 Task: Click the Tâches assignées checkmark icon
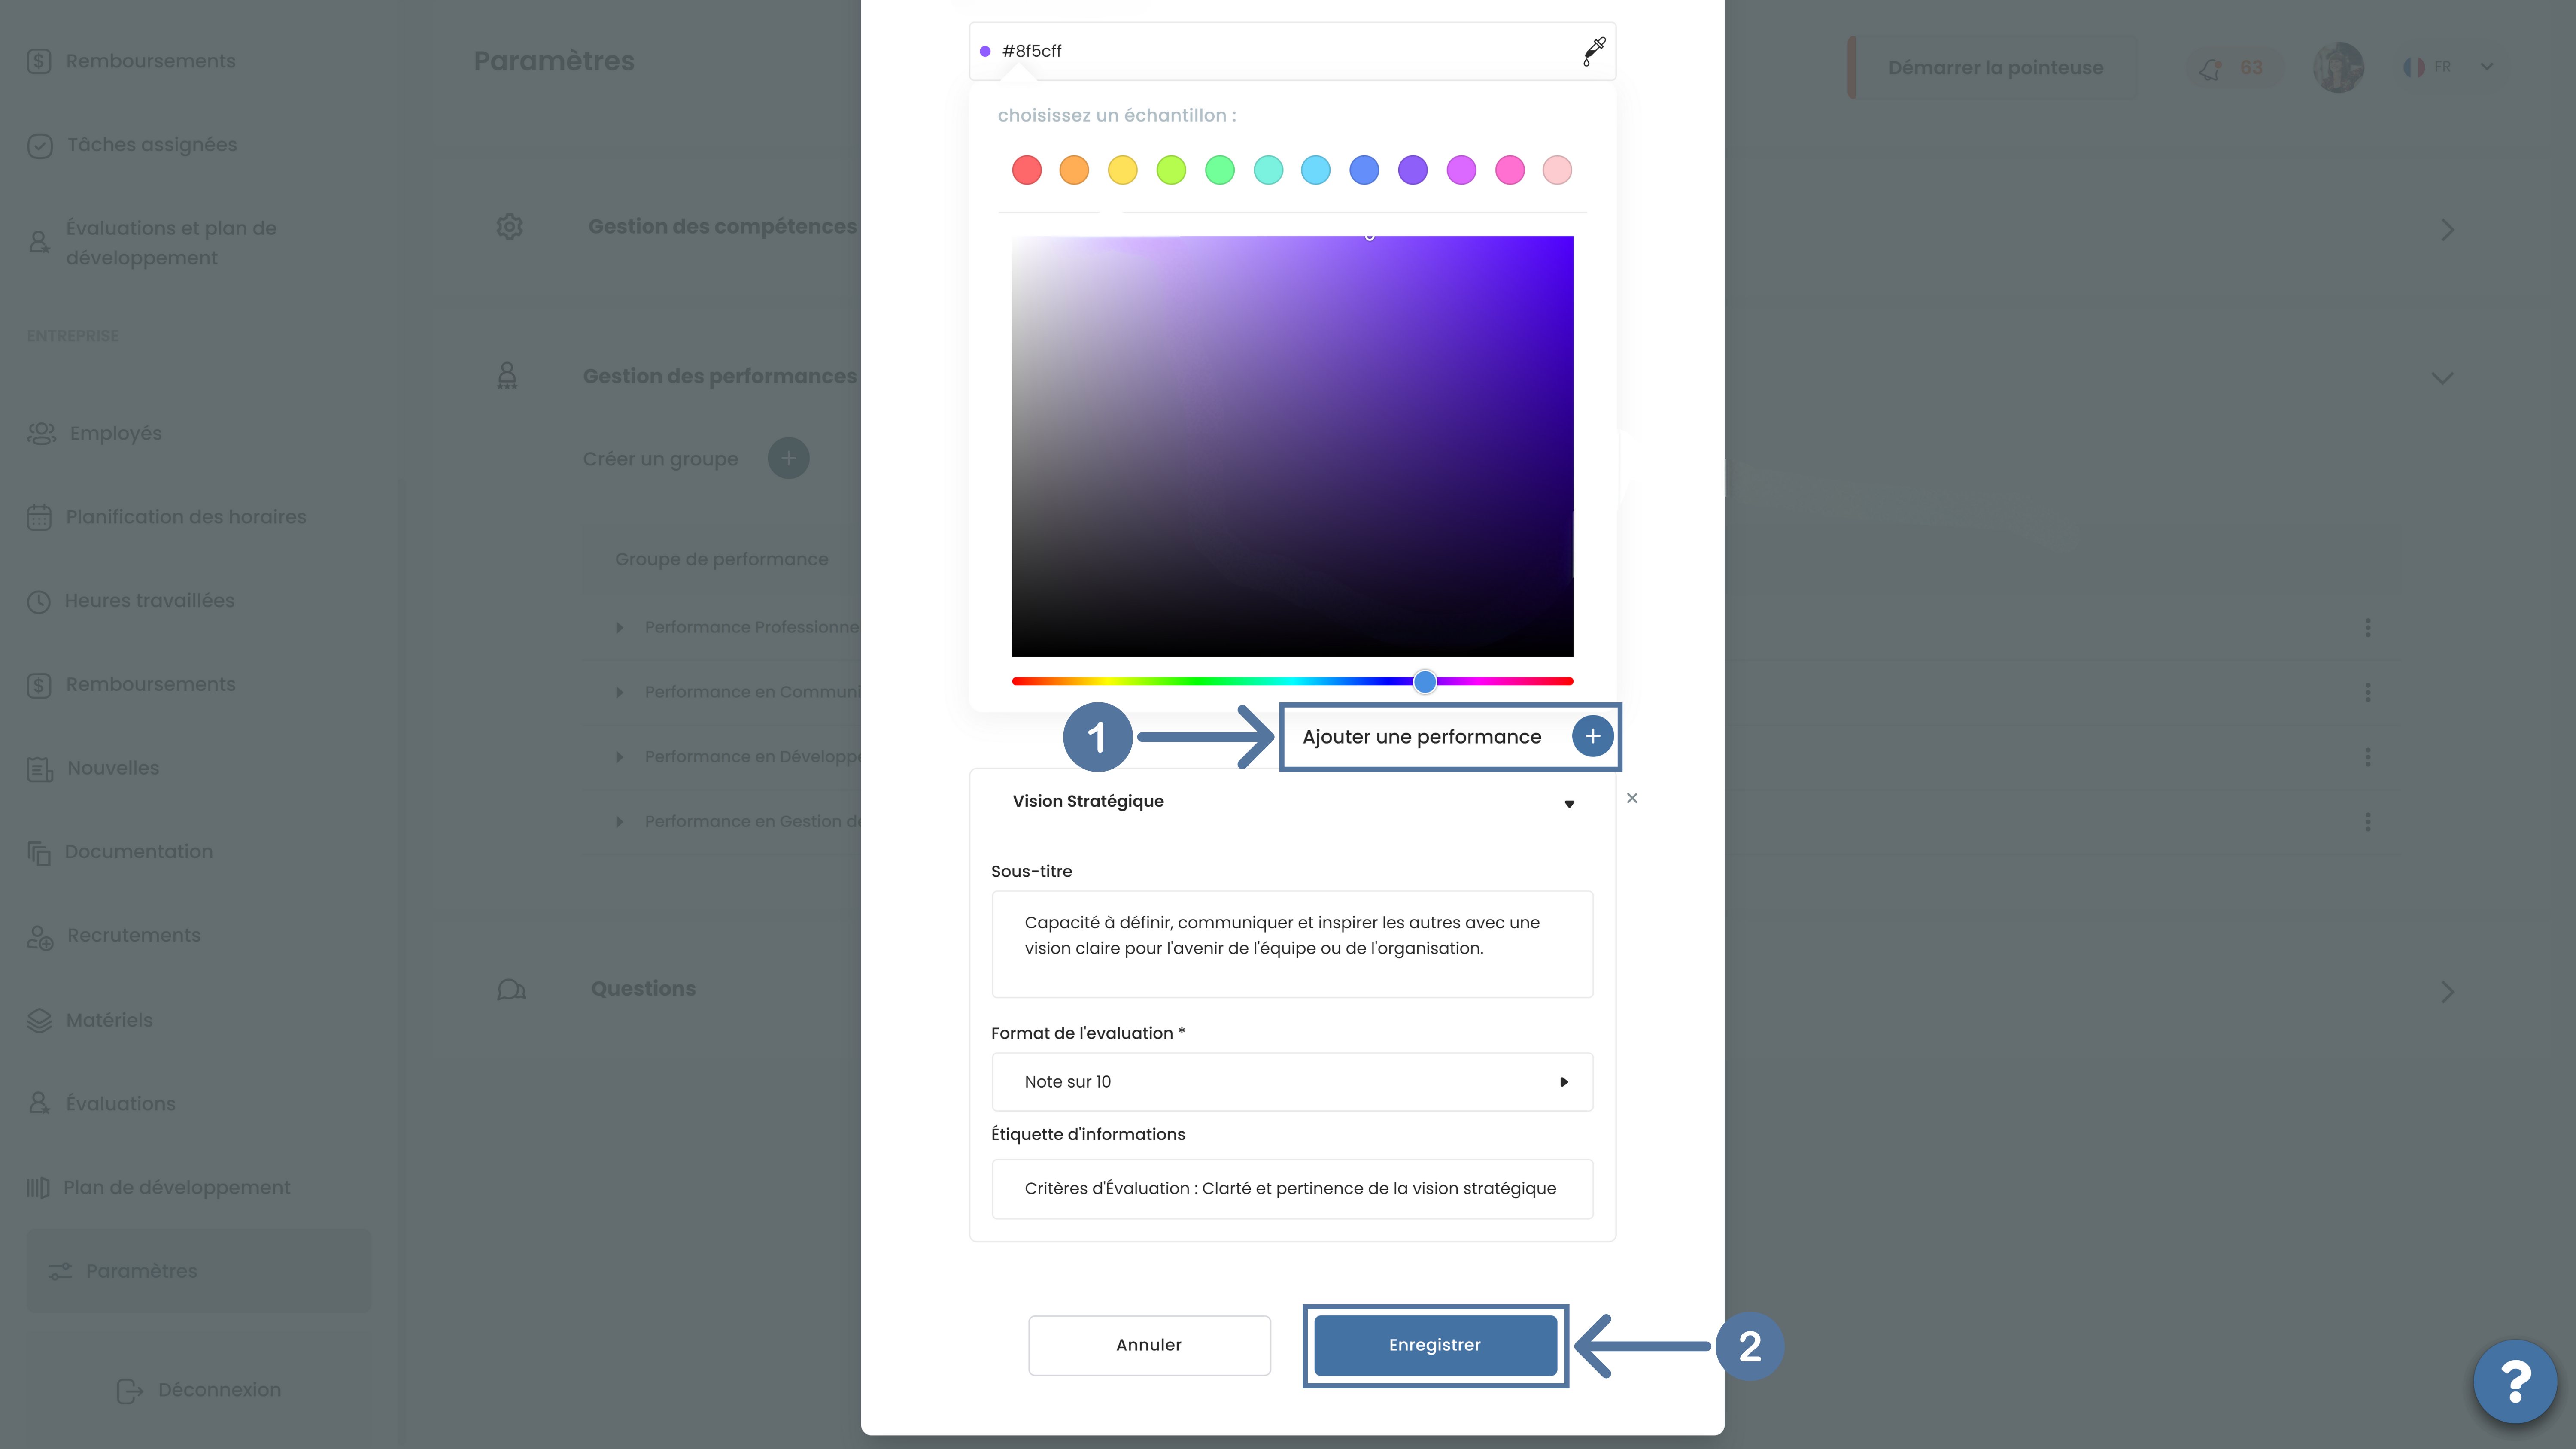39,145
